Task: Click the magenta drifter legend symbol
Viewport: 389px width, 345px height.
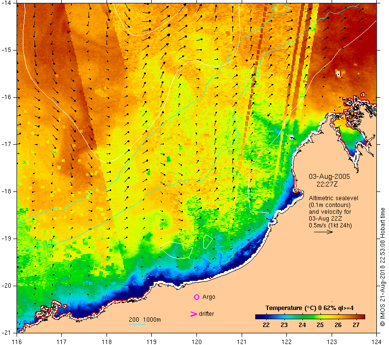Action: click(x=193, y=314)
